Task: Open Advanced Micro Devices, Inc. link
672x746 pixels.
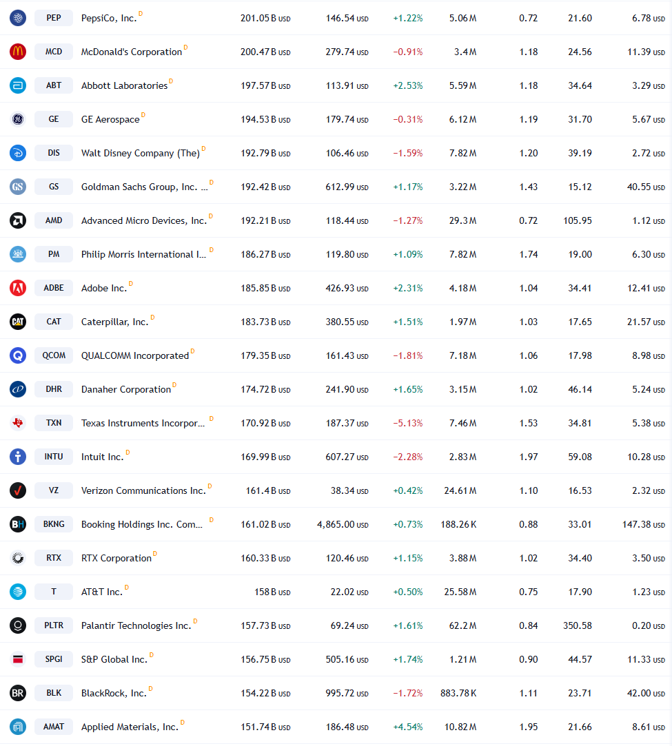Action: point(144,220)
